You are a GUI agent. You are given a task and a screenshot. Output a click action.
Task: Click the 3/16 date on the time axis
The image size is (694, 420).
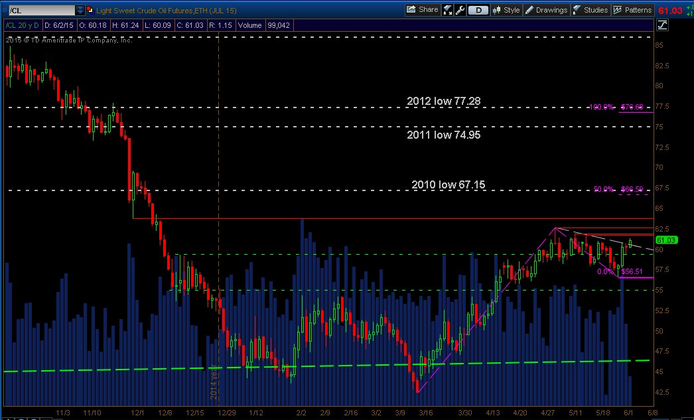click(x=426, y=413)
